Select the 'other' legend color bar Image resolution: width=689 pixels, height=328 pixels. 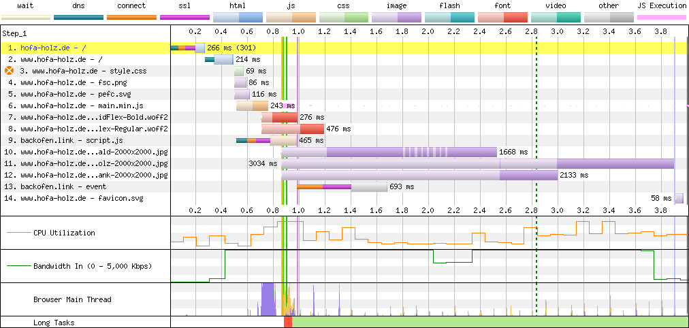coord(609,18)
